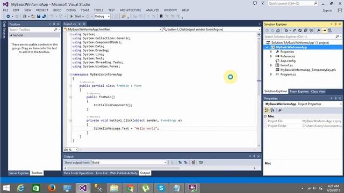Select App.config in Solution Explorer

click(x=288, y=61)
